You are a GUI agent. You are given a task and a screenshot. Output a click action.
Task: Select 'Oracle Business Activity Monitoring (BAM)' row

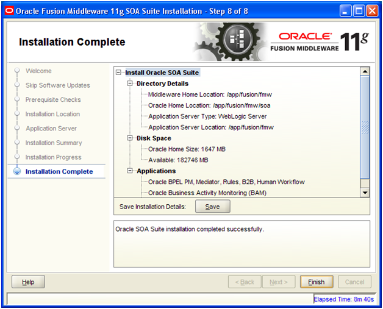207,193
